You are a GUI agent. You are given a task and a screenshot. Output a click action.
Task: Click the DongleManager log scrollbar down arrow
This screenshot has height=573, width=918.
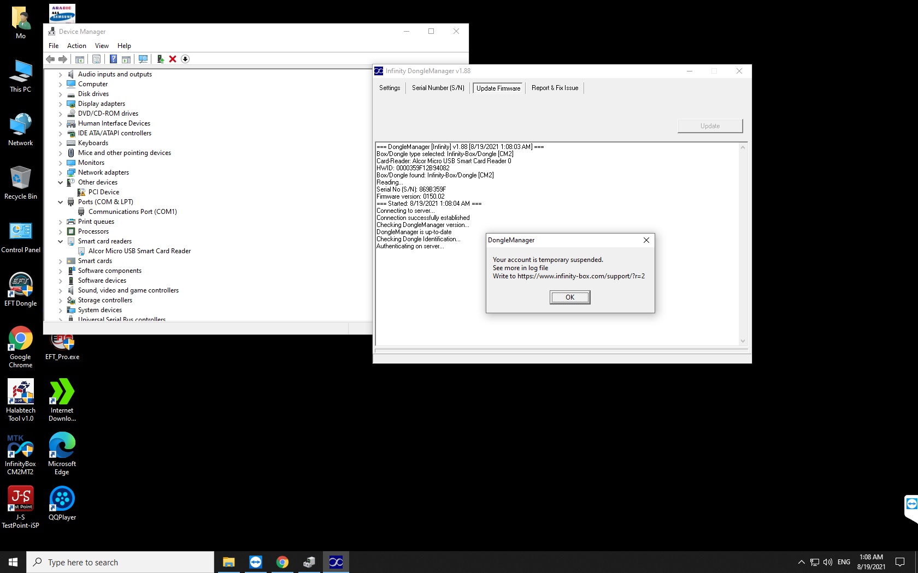(743, 341)
